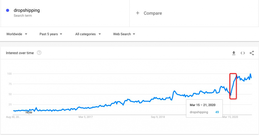
Task: Click the chart peak near 100
Action: click(251, 74)
